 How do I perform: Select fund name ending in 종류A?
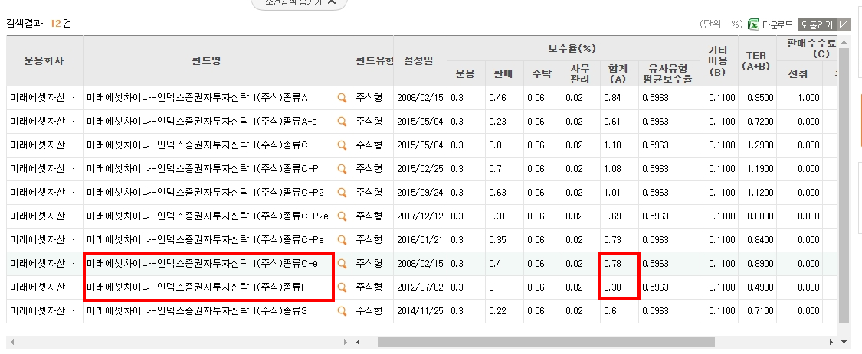click(x=197, y=98)
